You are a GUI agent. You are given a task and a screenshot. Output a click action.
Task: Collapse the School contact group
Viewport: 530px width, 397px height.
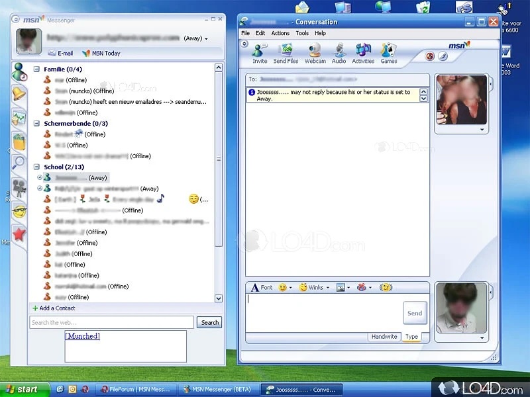pos(37,167)
